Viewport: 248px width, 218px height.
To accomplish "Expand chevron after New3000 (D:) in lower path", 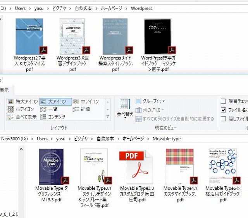I will coord(32,139).
